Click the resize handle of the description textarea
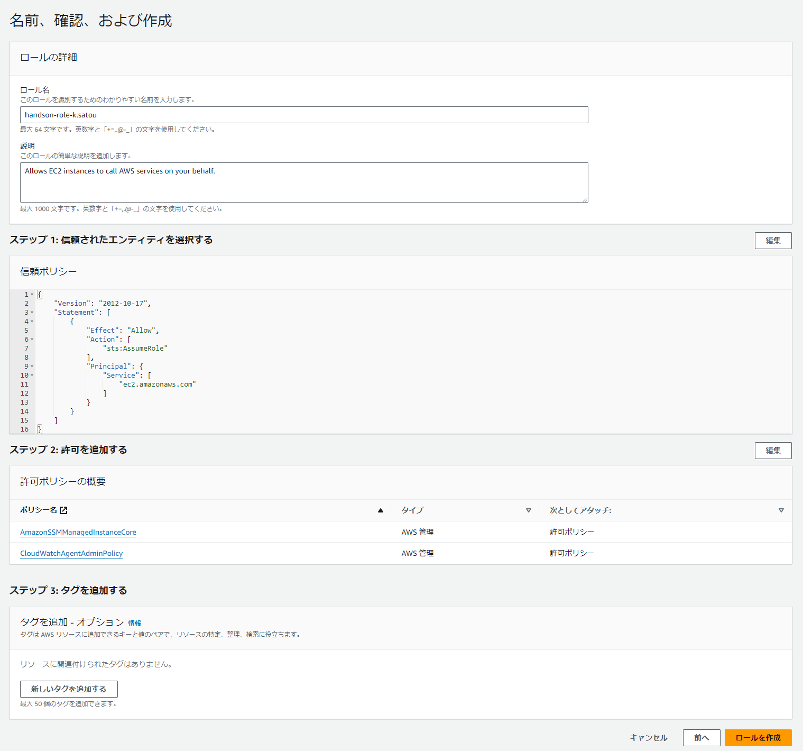This screenshot has width=803, height=751. click(585, 199)
